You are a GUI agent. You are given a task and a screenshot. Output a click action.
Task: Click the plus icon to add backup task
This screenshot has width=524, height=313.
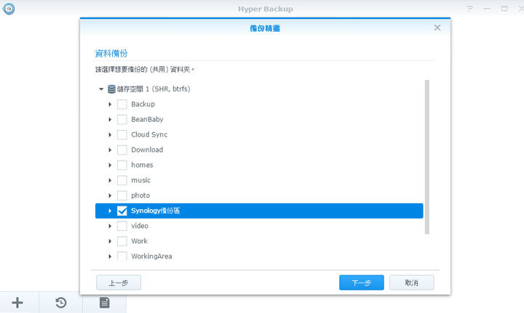[17, 303]
